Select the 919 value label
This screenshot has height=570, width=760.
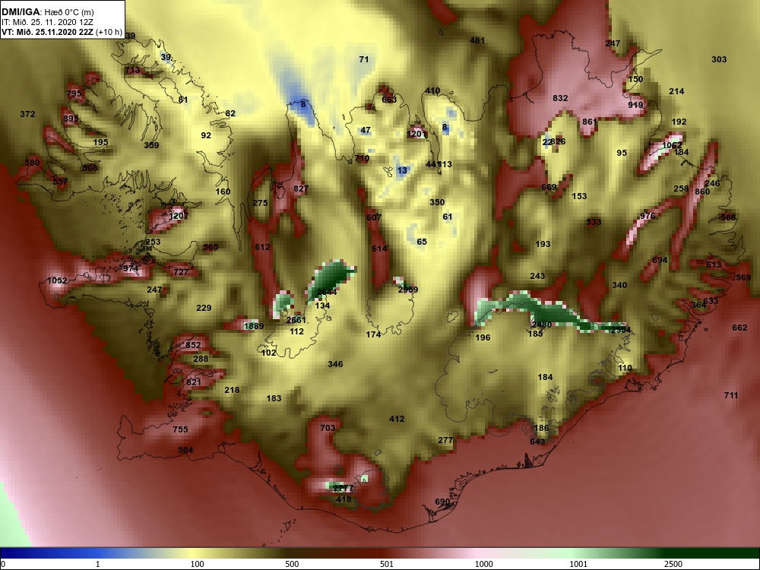click(x=635, y=105)
